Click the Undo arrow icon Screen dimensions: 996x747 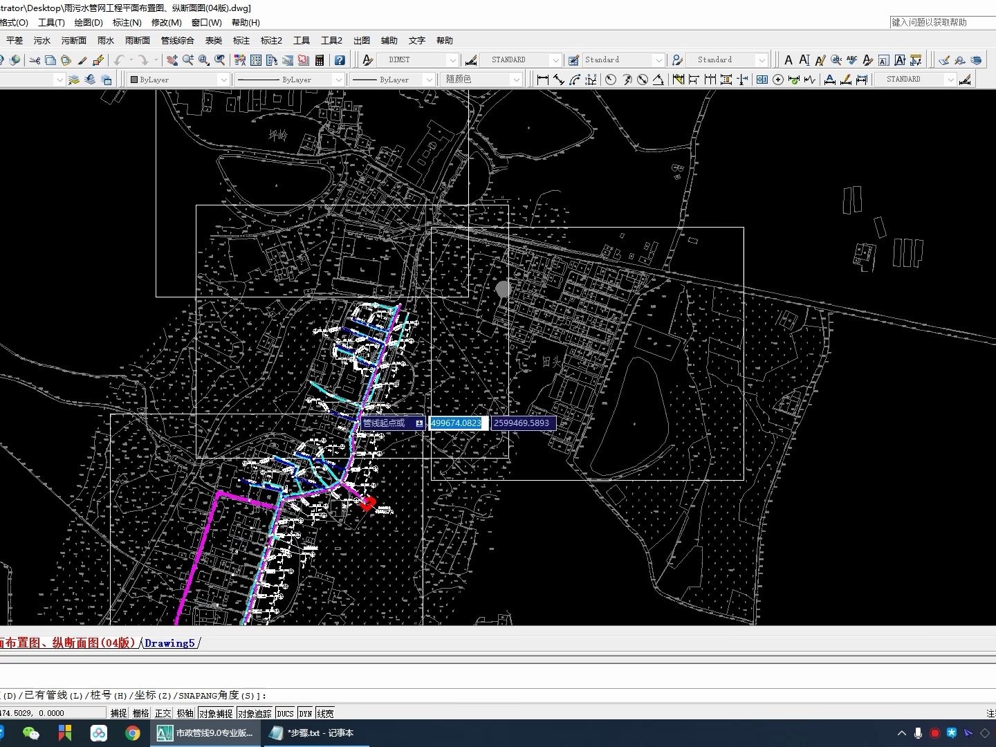[x=120, y=60]
